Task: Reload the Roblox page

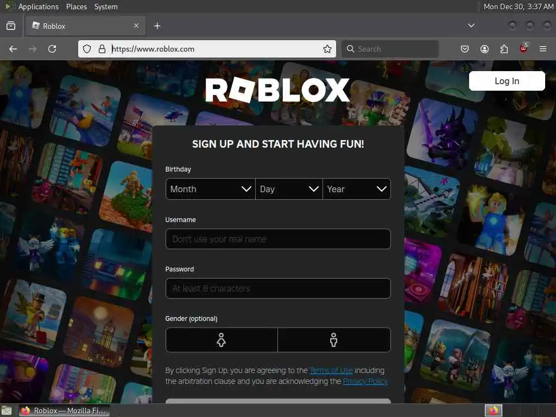Action: pyautogui.click(x=52, y=49)
